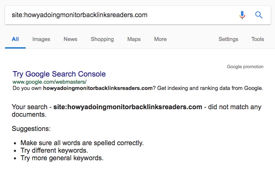Screen dimensions: 275x182
Task: Open the Try Google Search Console link
Action: pyautogui.click(x=59, y=74)
